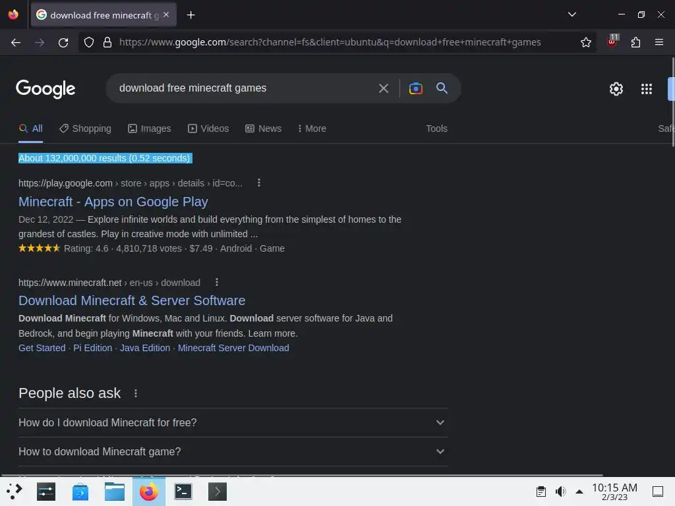Expand 'How do I download Minecraft for free?'

coord(233,422)
